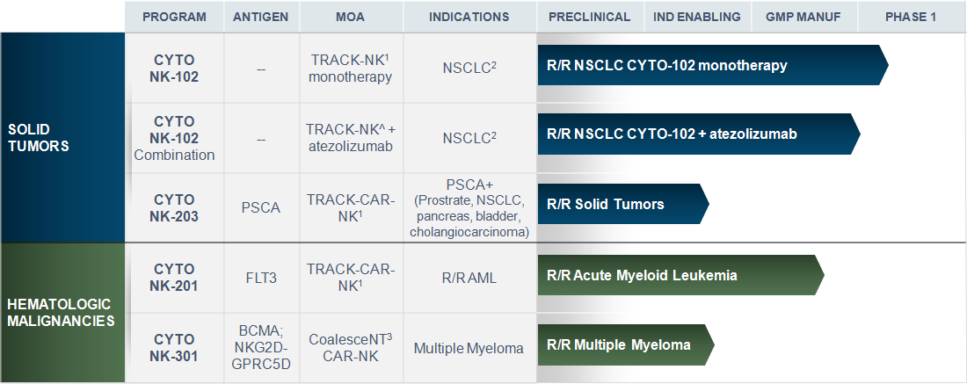This screenshot has height=384, width=967.
Task: Select the PRECLINICAL stage header
Action: (590, 17)
